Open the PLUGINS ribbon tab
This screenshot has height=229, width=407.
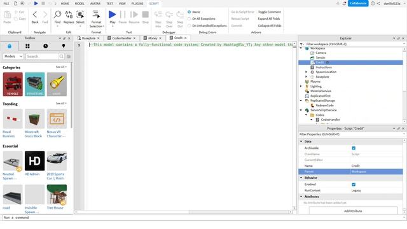tap(137, 4)
